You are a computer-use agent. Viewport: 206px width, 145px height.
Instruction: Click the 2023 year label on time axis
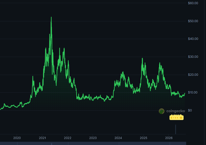(93, 138)
